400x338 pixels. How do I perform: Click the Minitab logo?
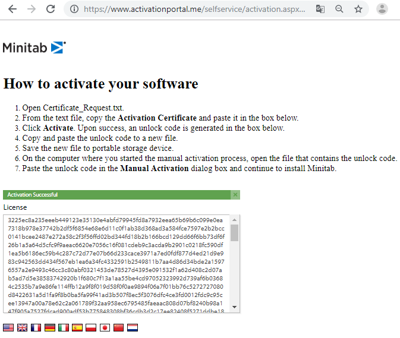(x=34, y=48)
